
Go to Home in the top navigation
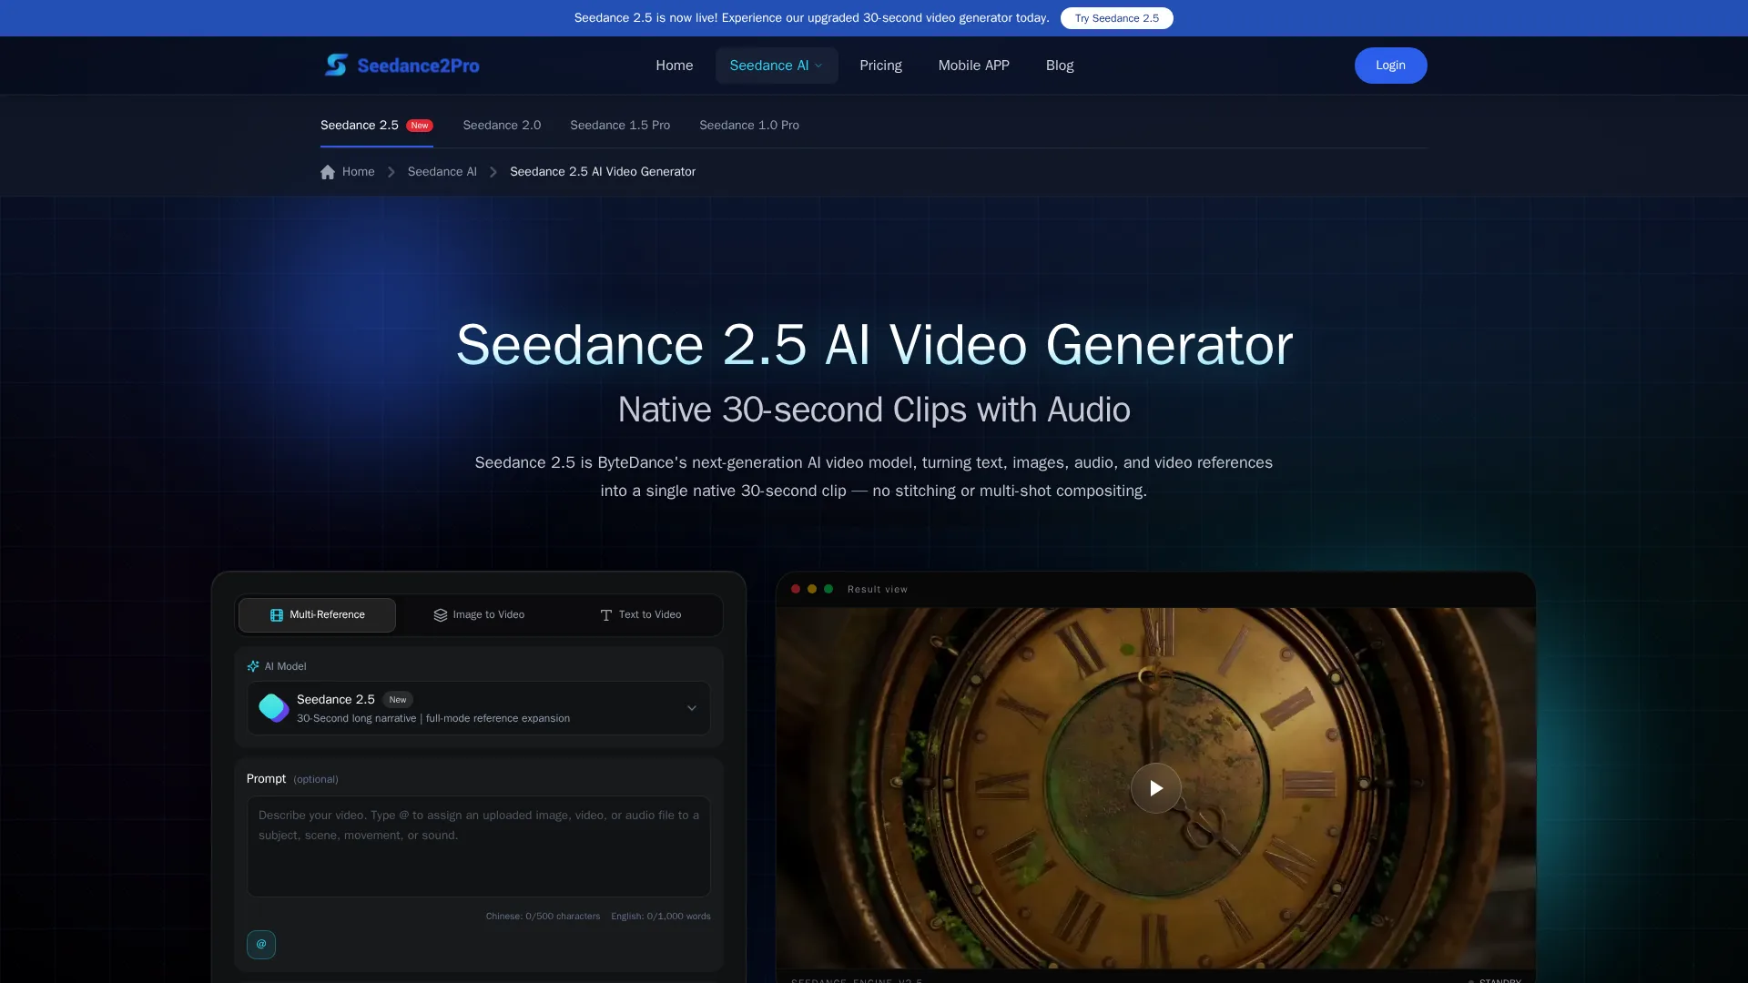click(x=675, y=66)
